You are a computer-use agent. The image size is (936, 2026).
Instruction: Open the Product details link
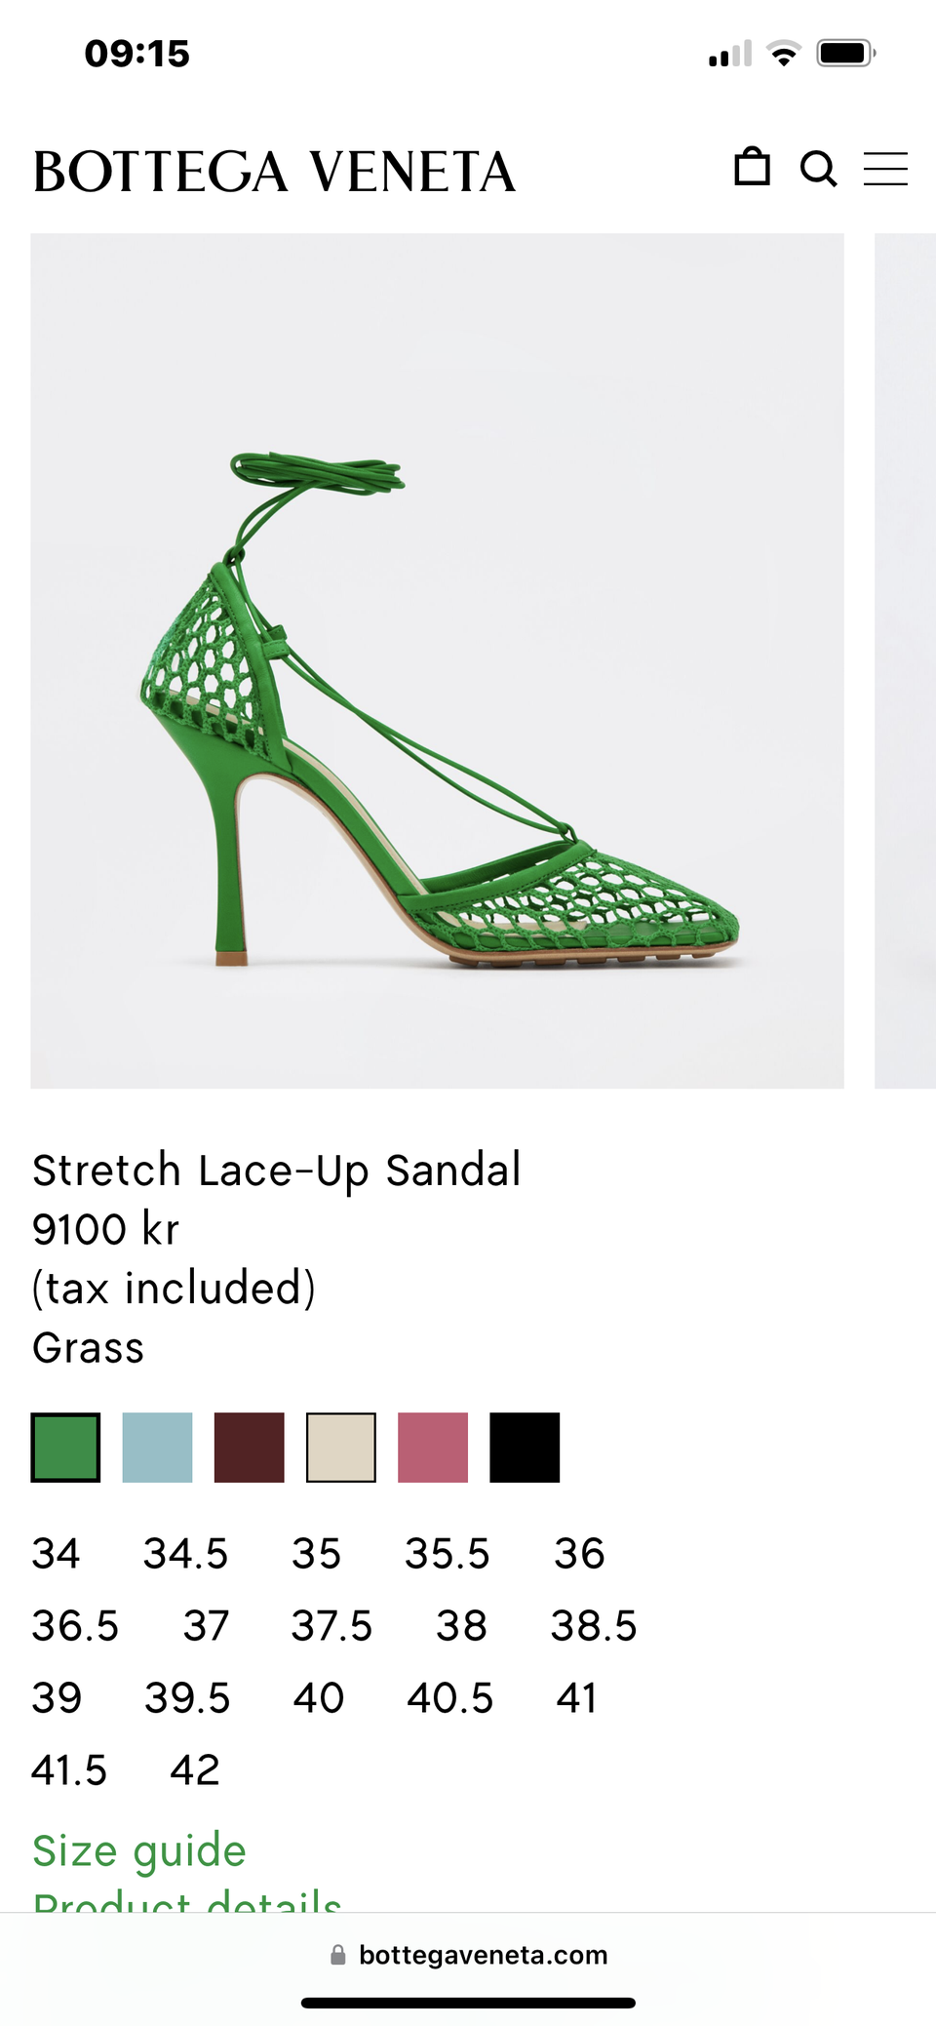tap(187, 1901)
